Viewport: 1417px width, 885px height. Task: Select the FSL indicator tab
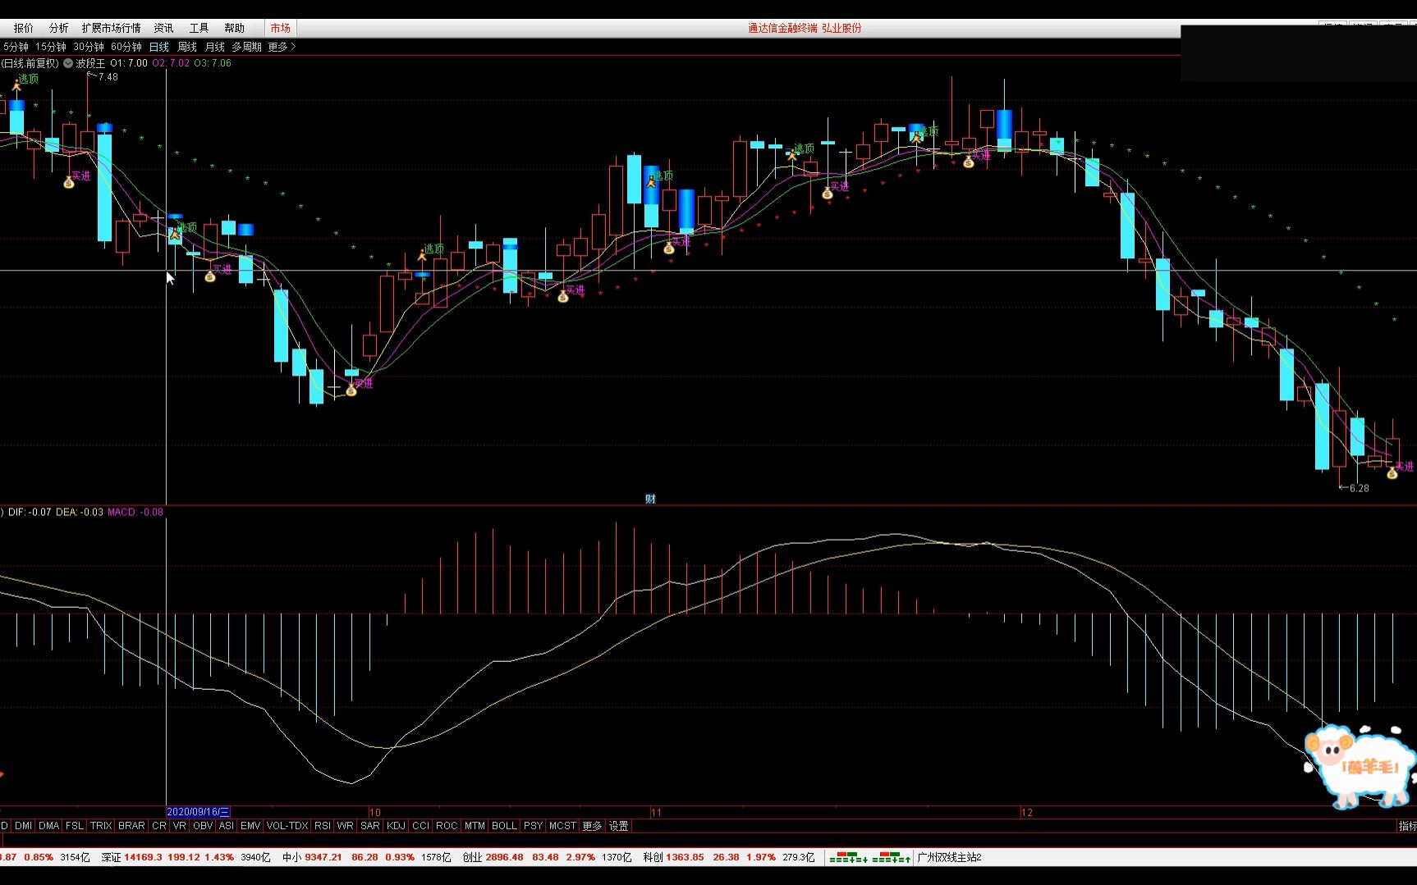coord(75,826)
